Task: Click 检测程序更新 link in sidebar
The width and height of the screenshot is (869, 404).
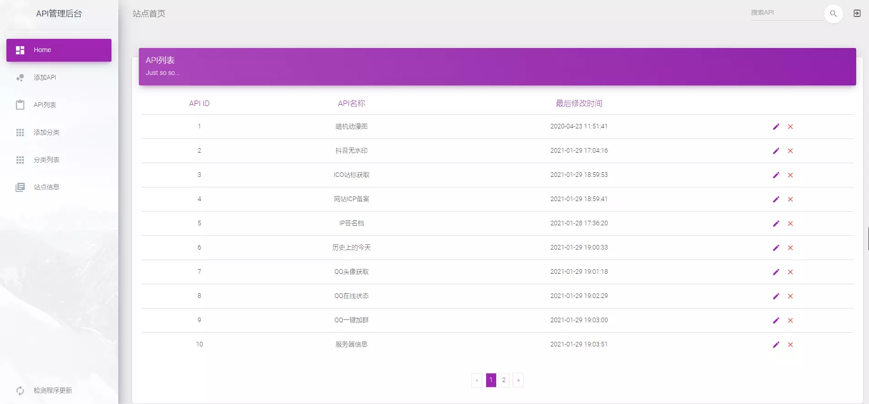Action: coord(59,391)
